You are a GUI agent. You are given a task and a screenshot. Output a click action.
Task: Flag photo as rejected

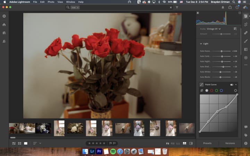[114, 143]
